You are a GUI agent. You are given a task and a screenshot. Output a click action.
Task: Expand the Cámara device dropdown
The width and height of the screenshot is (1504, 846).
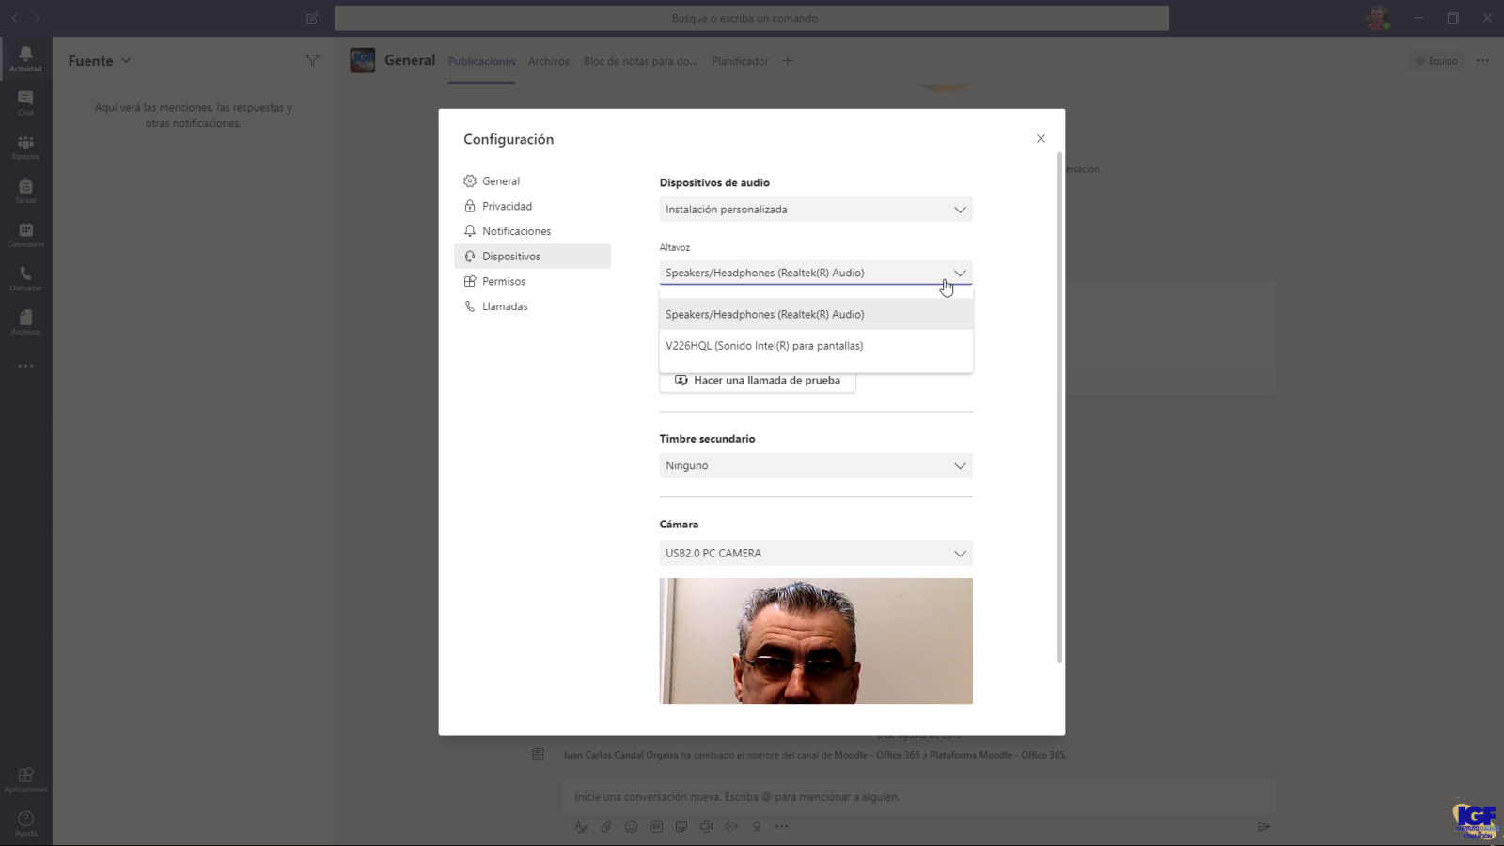click(x=815, y=554)
